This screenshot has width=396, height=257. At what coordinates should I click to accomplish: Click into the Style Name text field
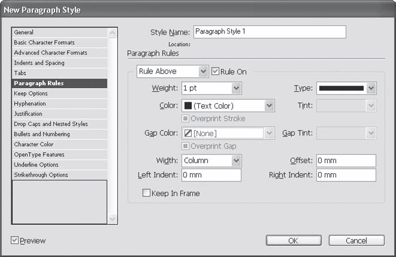(269, 32)
